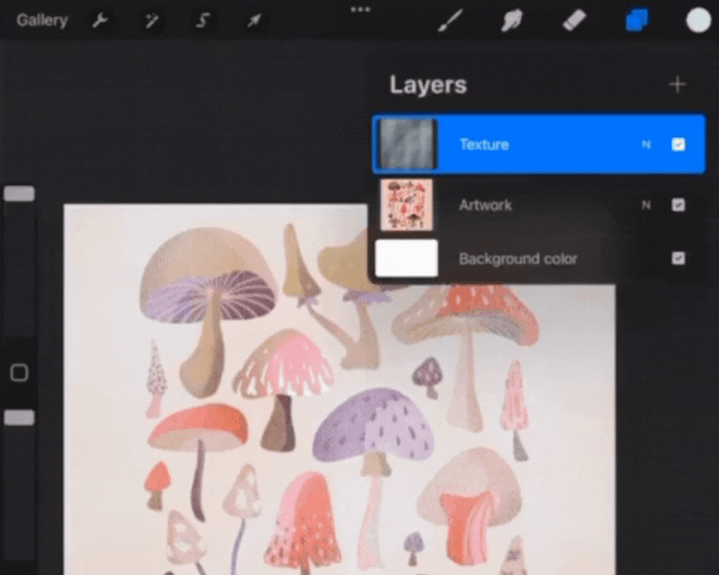Tap the Texture layer thumbnail
Viewport: 719px width, 575px height.
pos(406,144)
